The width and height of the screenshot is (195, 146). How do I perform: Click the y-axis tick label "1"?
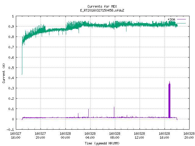pyautogui.click(x=13, y=16)
